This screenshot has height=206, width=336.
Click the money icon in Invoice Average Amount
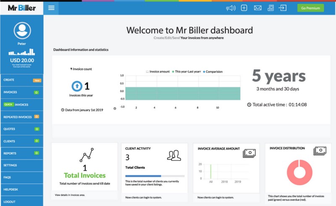(x=249, y=153)
